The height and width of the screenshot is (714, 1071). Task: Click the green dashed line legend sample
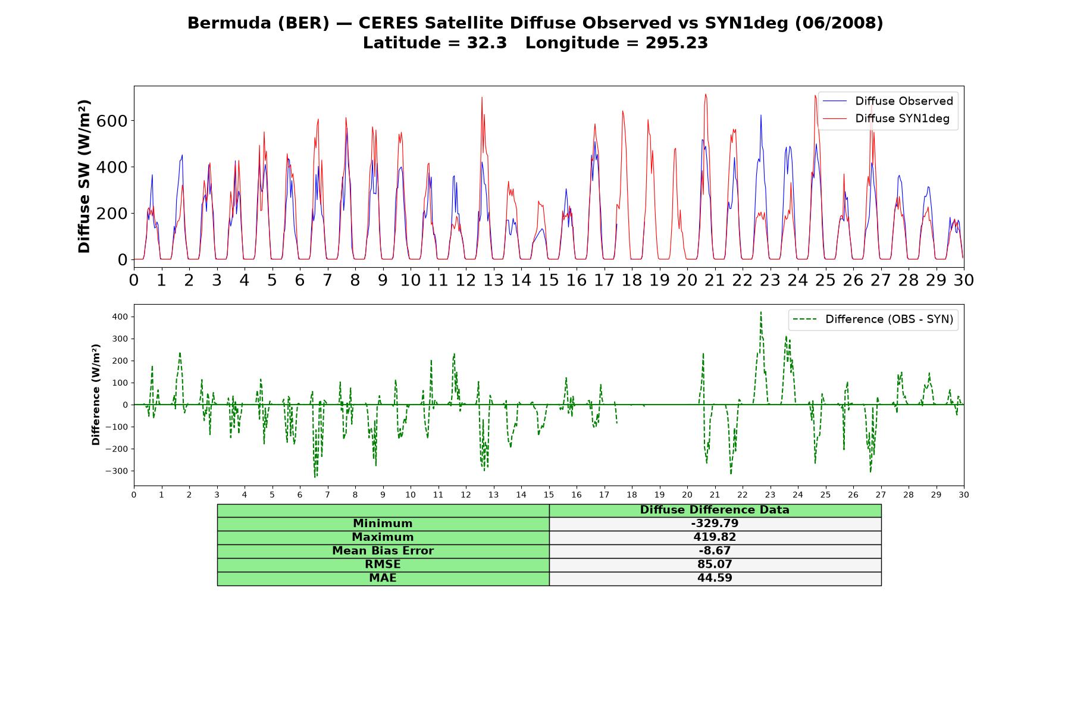[806, 320]
